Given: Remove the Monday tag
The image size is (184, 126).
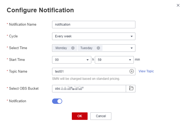Looking at the screenshot, I should [73, 48].
